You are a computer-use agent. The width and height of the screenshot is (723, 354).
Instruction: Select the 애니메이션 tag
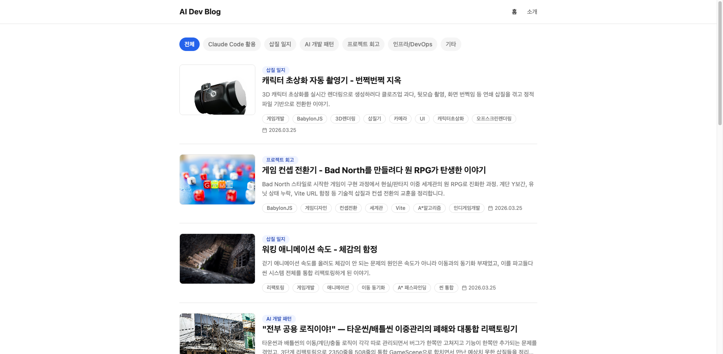(338, 288)
